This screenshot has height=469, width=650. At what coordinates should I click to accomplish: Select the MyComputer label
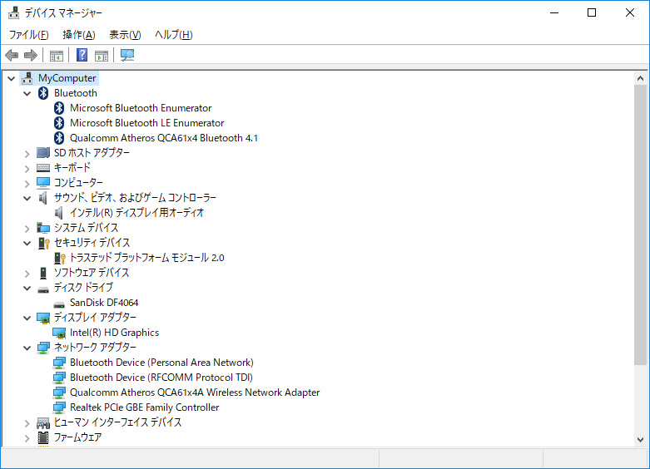click(x=67, y=78)
